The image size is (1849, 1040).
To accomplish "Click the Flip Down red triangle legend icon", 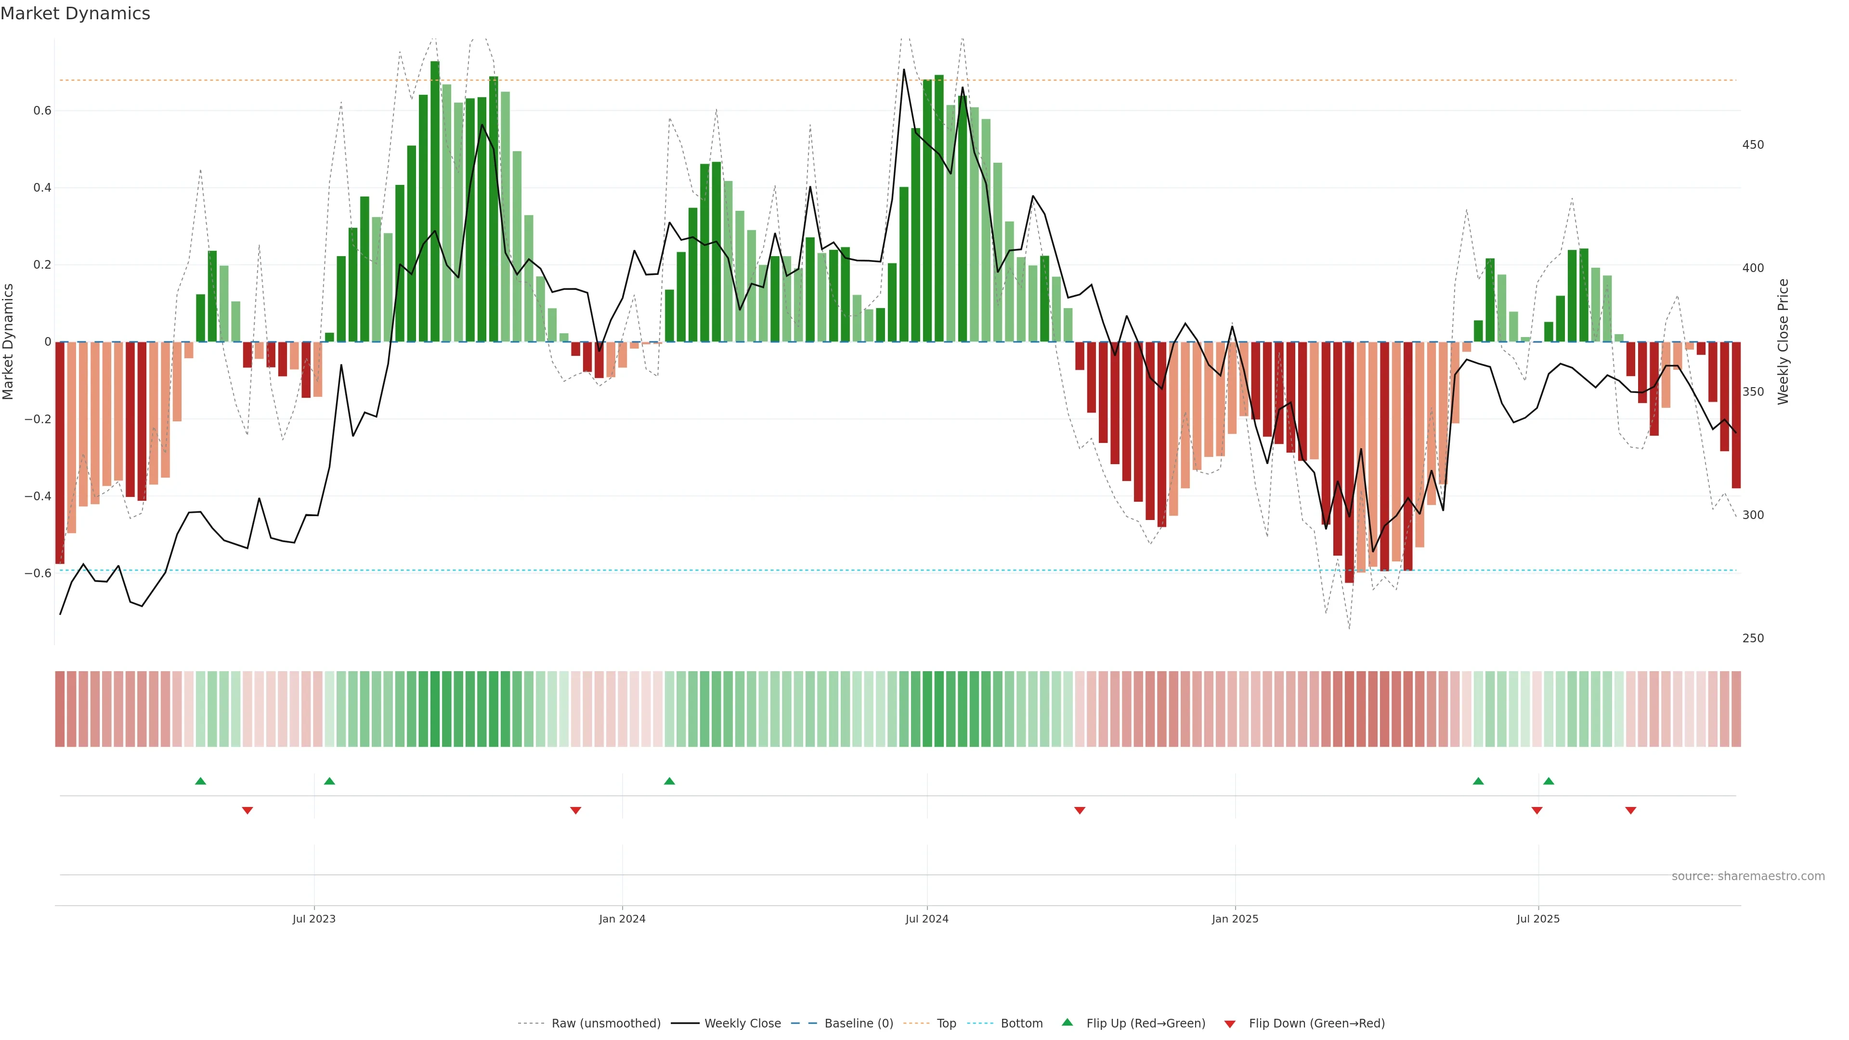I will click(1230, 1024).
